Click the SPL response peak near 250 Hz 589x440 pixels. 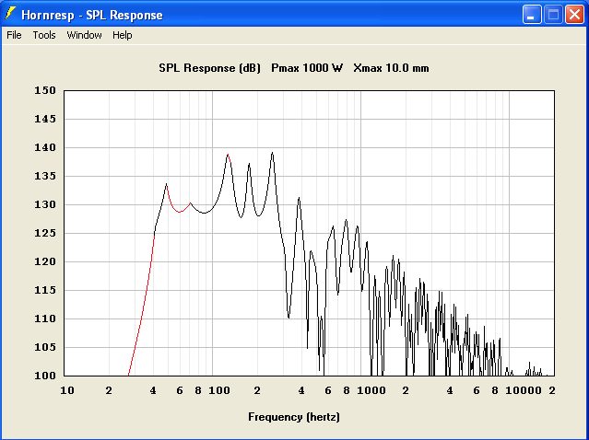272,153
